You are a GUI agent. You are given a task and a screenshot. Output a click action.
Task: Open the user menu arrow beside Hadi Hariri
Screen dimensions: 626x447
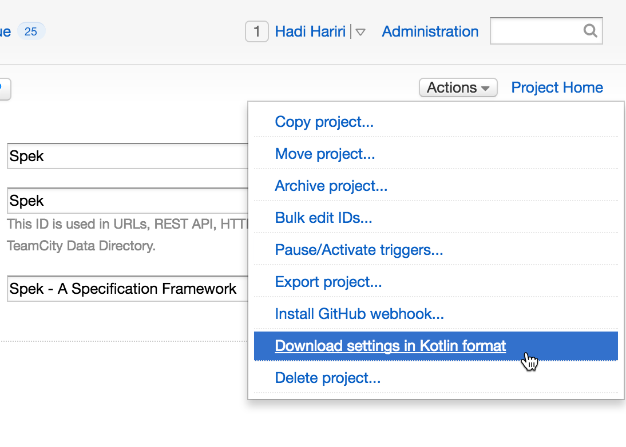360,33
